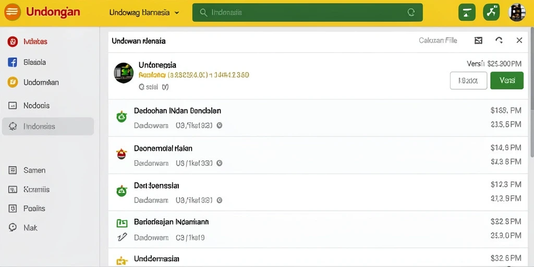Click the yellow icon beside Unddemasian

[x=122, y=261]
